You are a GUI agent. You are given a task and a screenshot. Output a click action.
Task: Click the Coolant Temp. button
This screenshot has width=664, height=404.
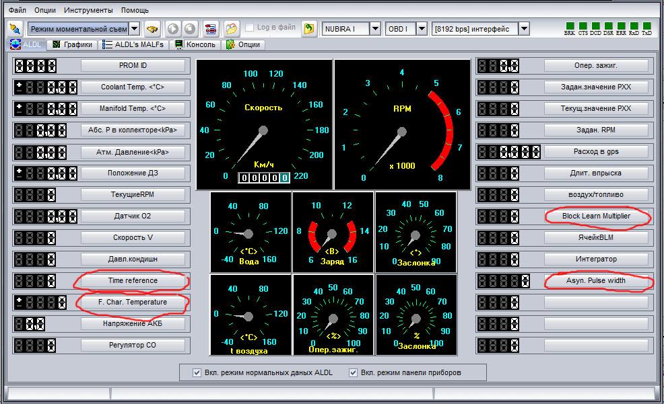pyautogui.click(x=133, y=87)
